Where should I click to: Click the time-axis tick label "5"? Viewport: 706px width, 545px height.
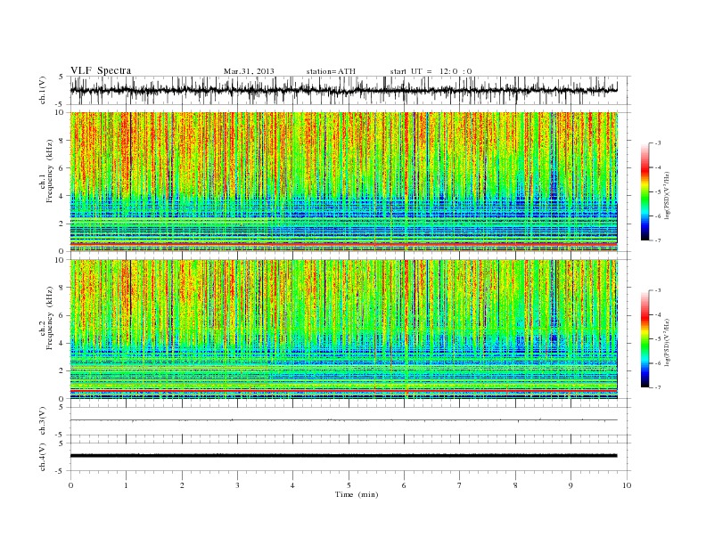(x=349, y=485)
